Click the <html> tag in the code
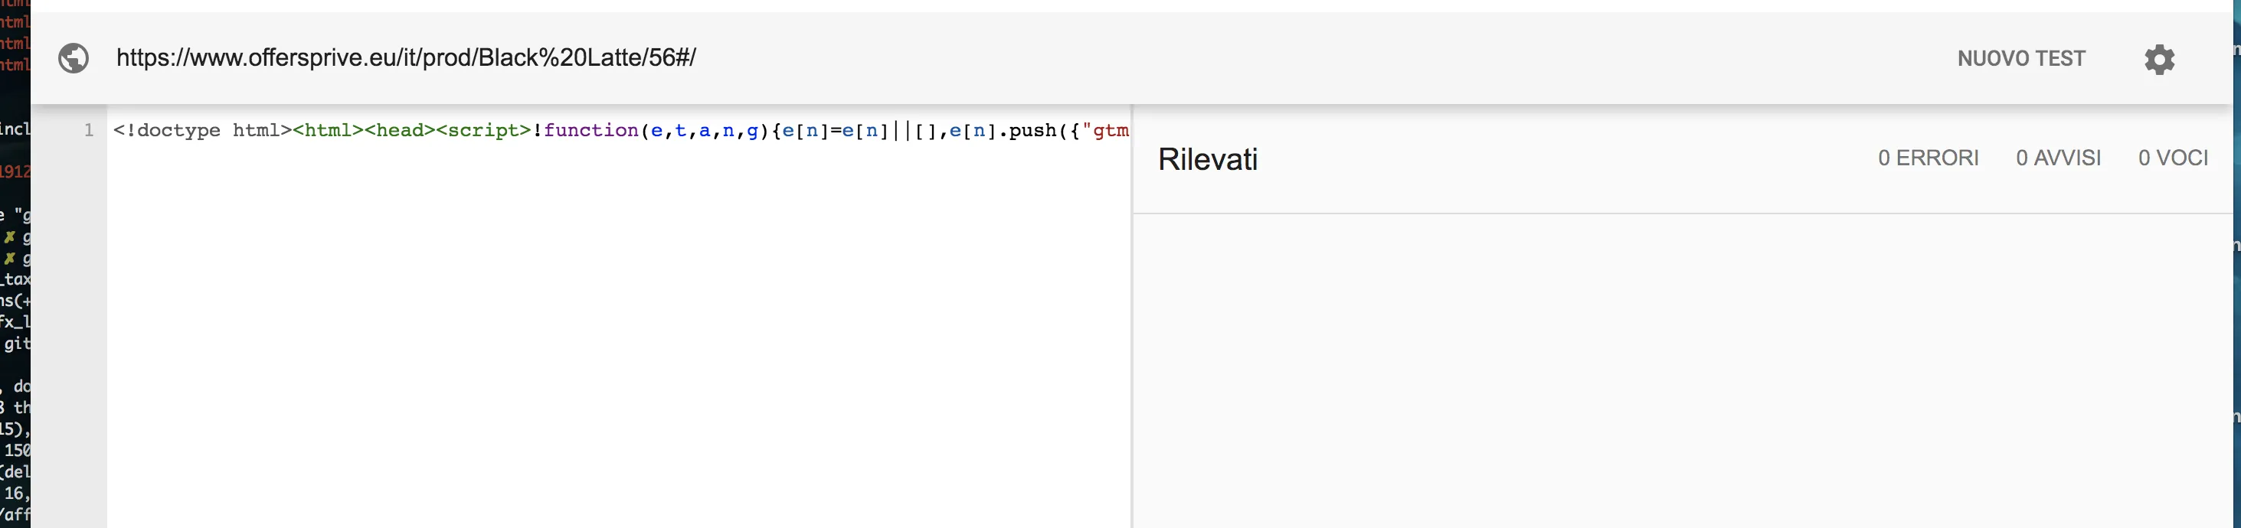Screen dimensions: 2241x528 click(x=328, y=131)
